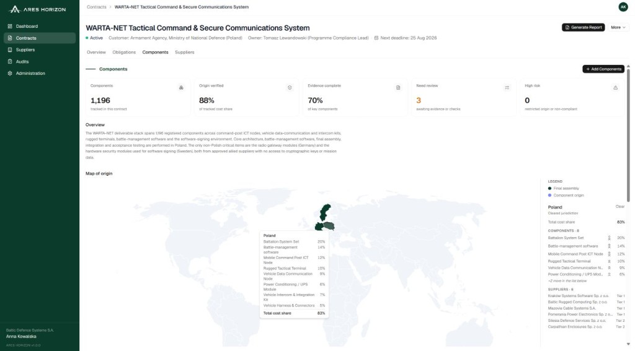The height and width of the screenshot is (351, 635).
Task: Click the Need review checklist icon
Action: pyautogui.click(x=507, y=88)
